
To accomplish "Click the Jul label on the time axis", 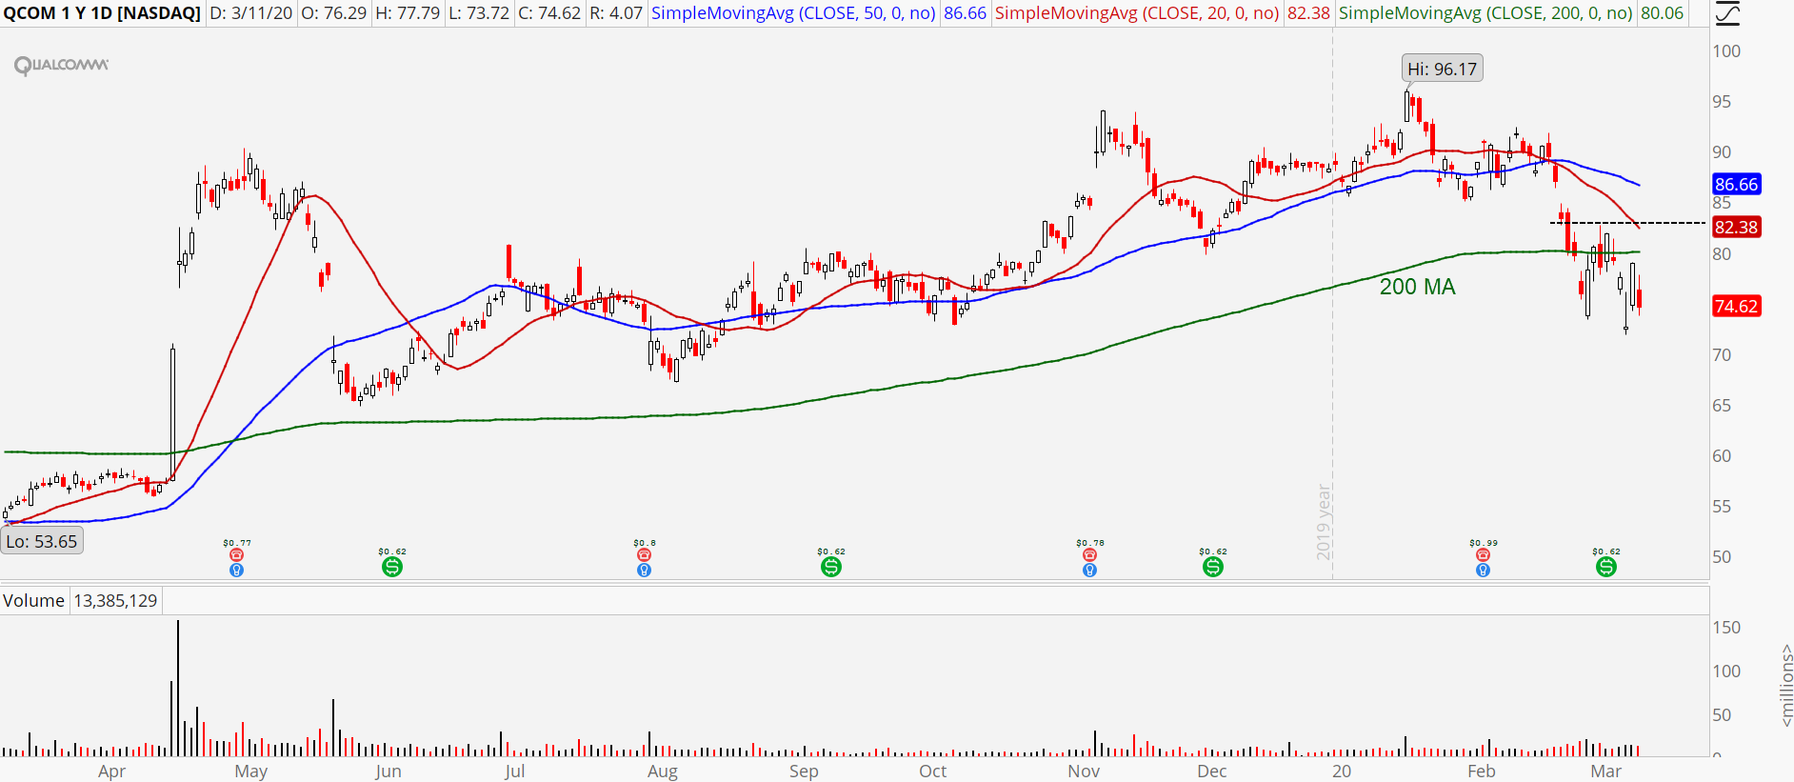I will pos(514,772).
